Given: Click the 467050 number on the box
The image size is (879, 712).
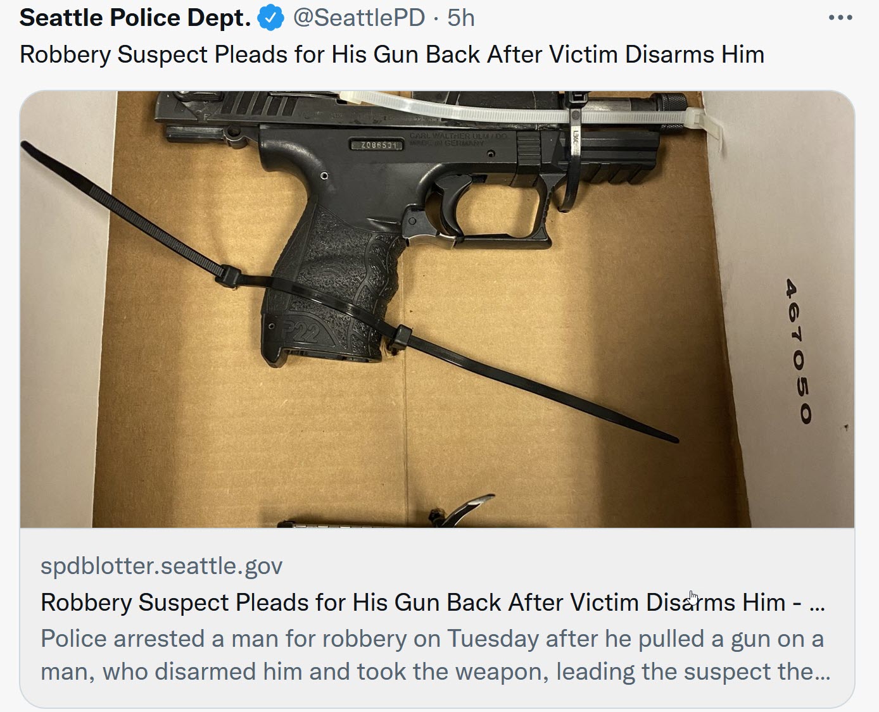Looking at the screenshot, I should click(798, 351).
